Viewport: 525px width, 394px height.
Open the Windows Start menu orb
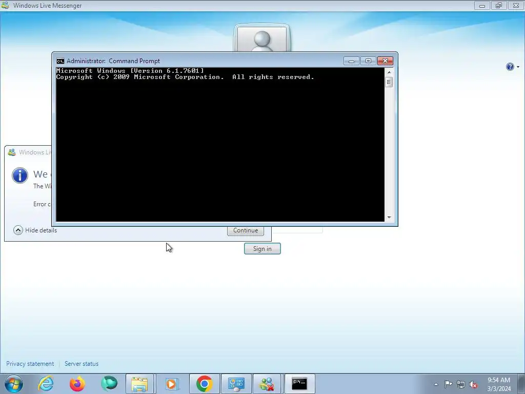[14, 384]
